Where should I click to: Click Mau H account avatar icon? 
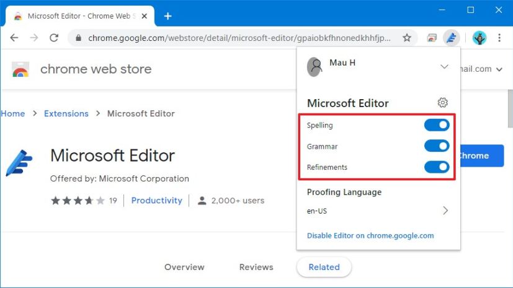314,67
